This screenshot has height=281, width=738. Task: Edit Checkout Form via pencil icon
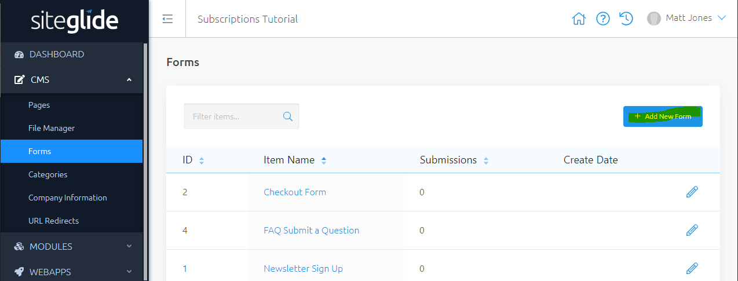(x=692, y=192)
